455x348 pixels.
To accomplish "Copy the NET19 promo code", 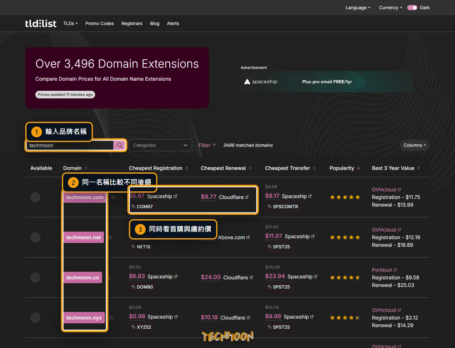I will [141, 247].
